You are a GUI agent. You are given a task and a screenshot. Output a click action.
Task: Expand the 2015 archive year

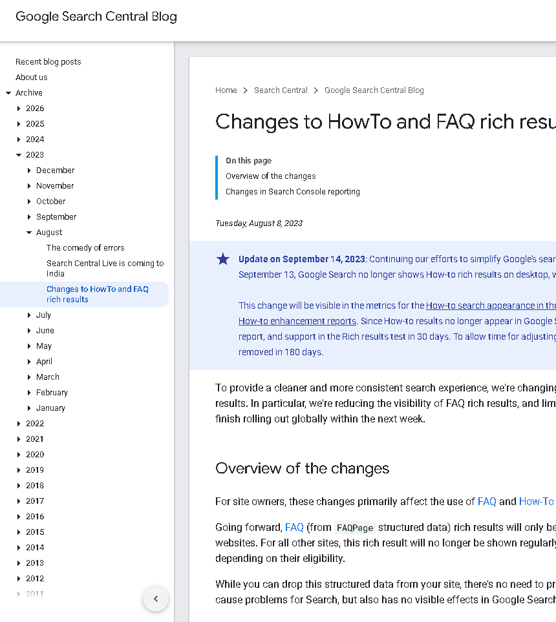(x=19, y=532)
